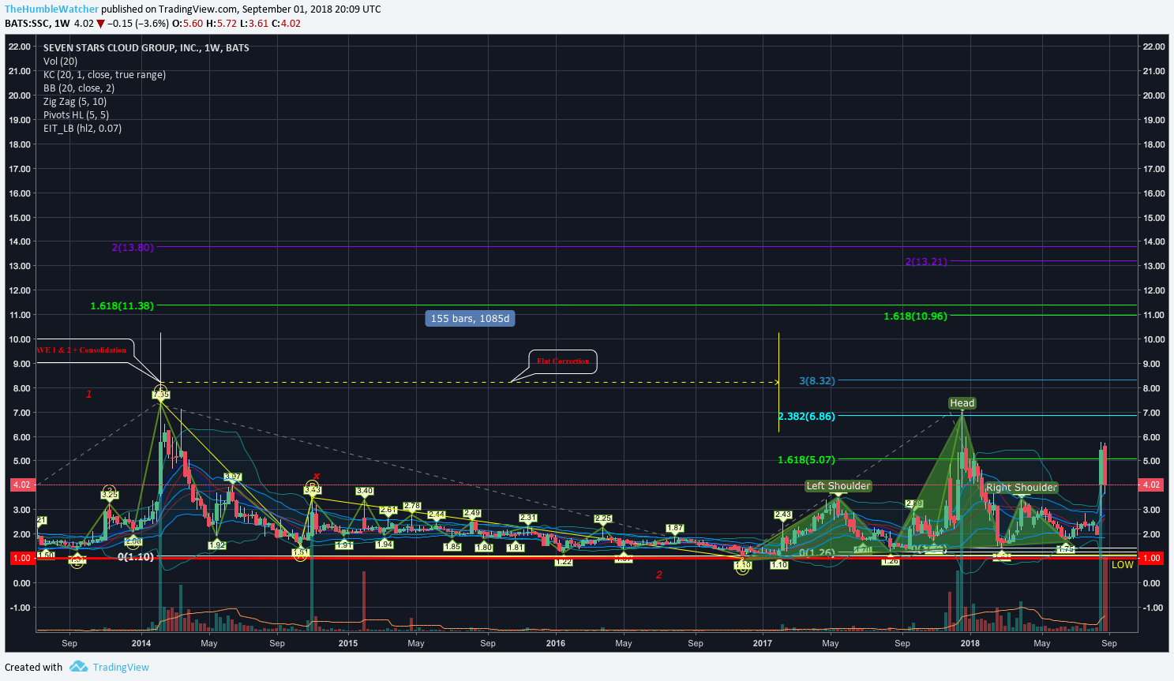
Task: Open TheHumbleWatcher author profile link
Action: click(52, 9)
